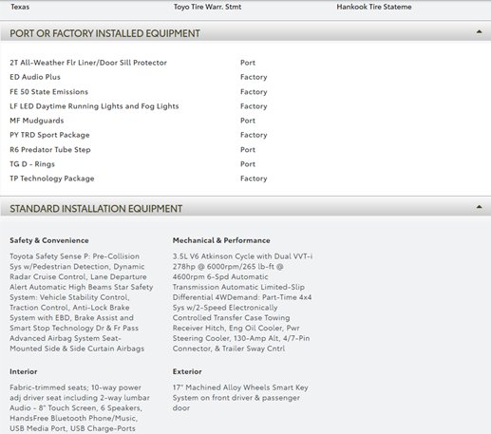The height and width of the screenshot is (434, 491).
Task: Click Safety & Convenience heading
Action: 49,240
